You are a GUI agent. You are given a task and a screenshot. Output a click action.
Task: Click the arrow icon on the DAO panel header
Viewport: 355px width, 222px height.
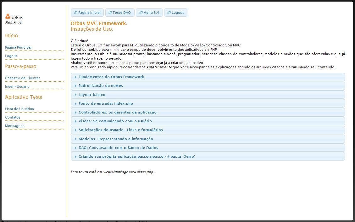click(75, 147)
